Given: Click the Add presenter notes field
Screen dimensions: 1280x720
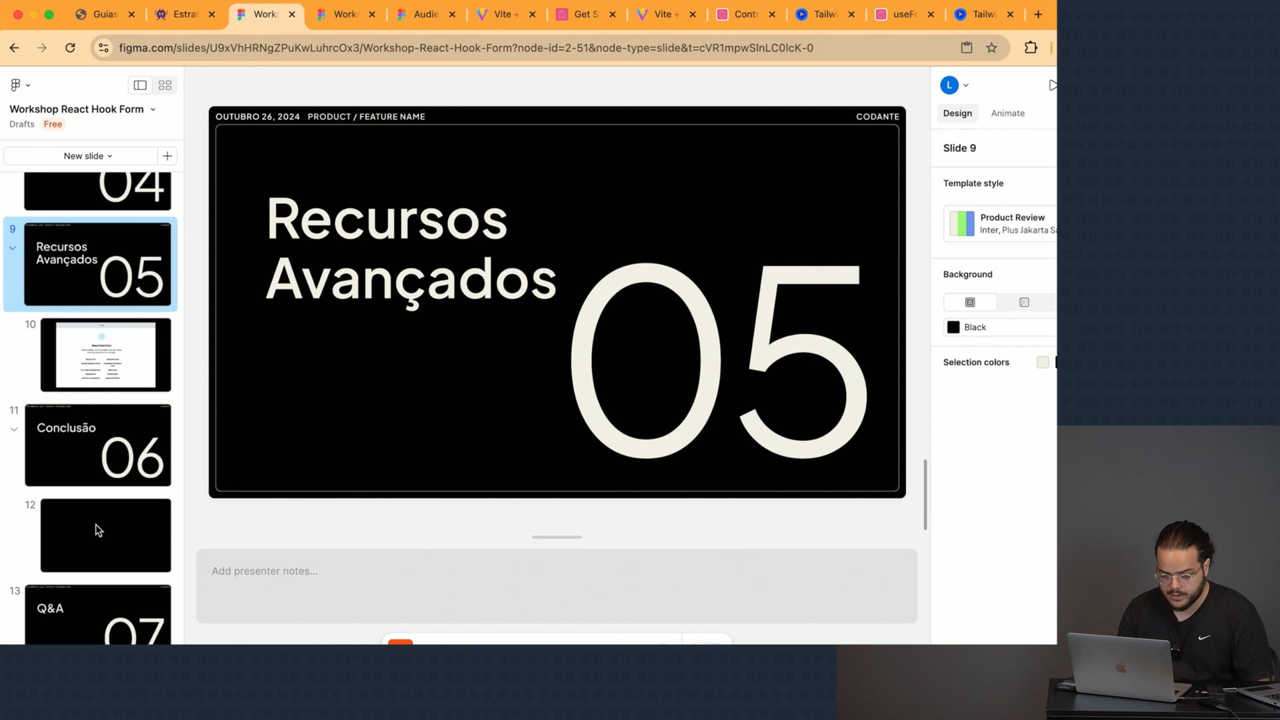Looking at the screenshot, I should click(x=556, y=585).
